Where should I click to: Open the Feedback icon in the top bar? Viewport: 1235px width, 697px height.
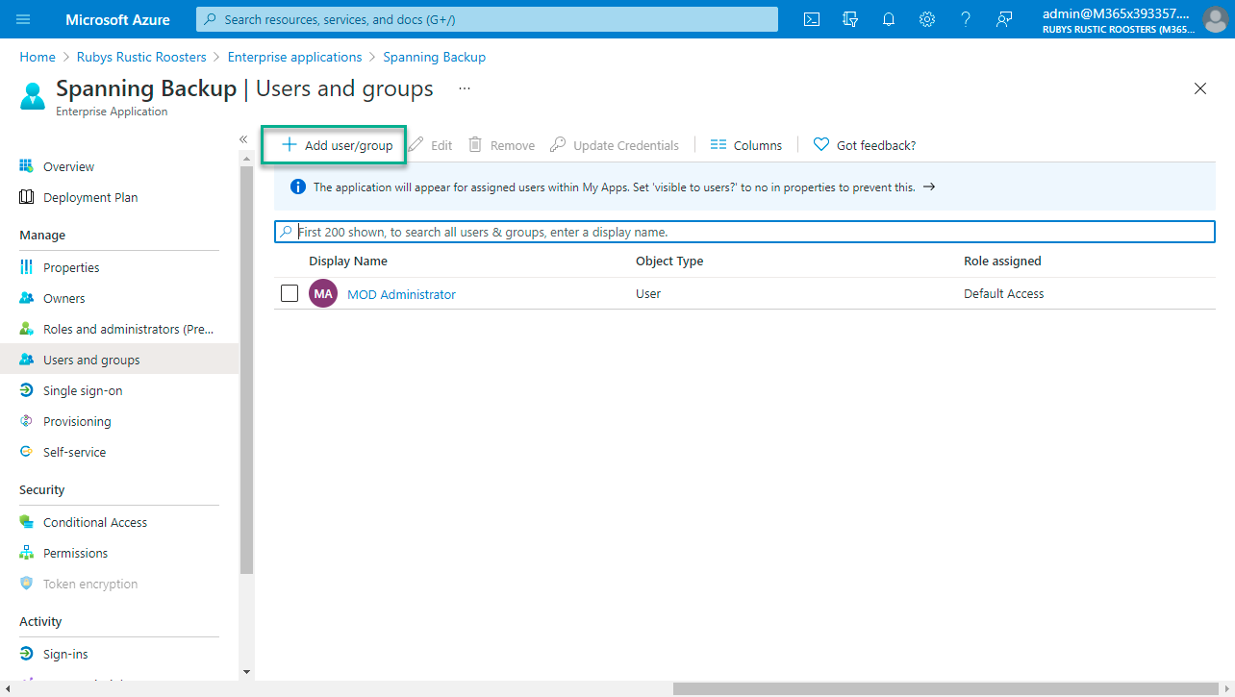click(x=1004, y=19)
